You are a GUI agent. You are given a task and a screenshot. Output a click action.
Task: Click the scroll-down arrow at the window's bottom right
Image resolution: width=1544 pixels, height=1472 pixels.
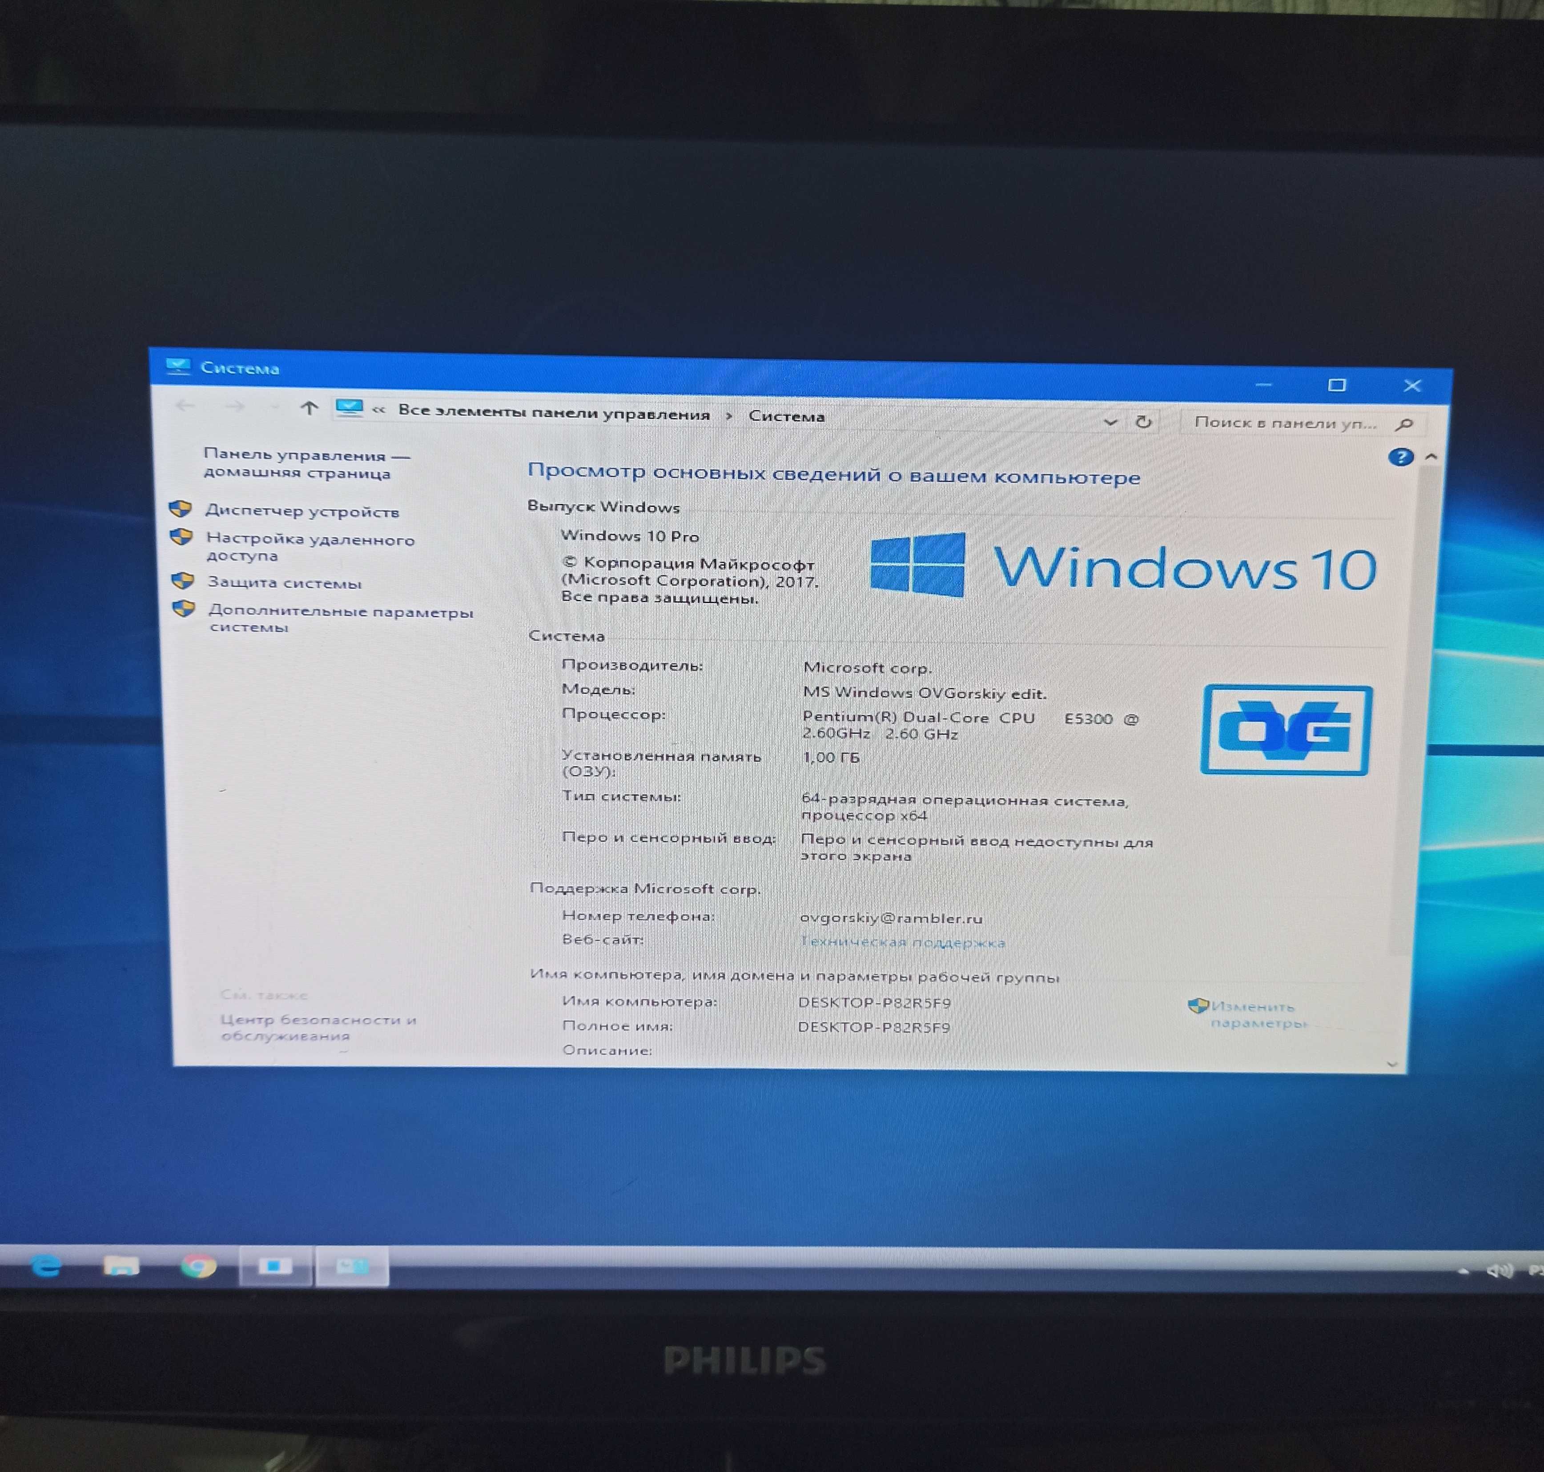1393,1064
